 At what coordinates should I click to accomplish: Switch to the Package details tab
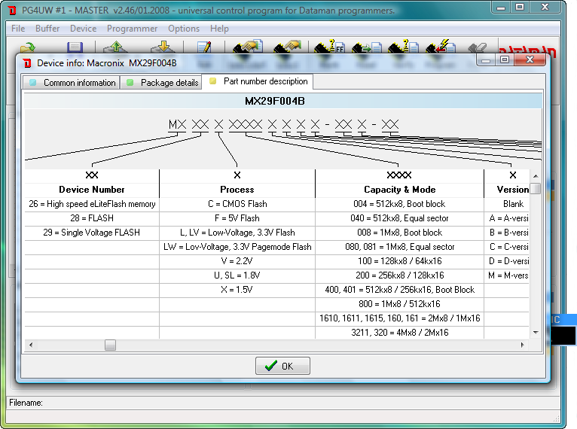click(162, 83)
